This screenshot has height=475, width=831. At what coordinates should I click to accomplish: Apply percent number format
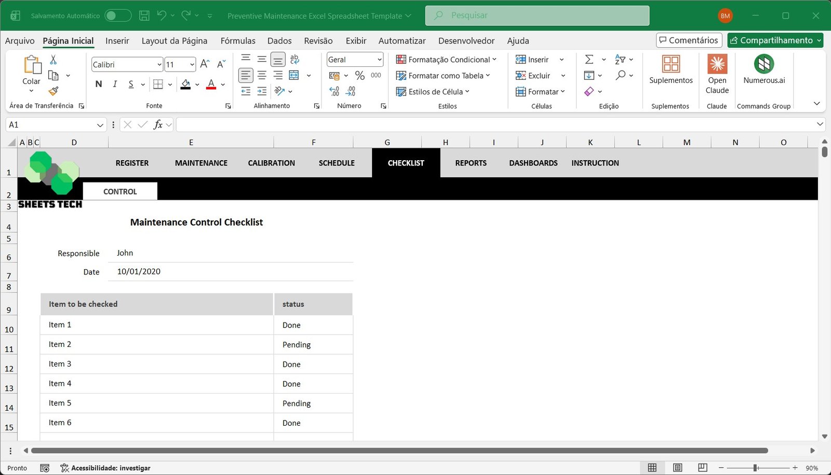pyautogui.click(x=359, y=75)
